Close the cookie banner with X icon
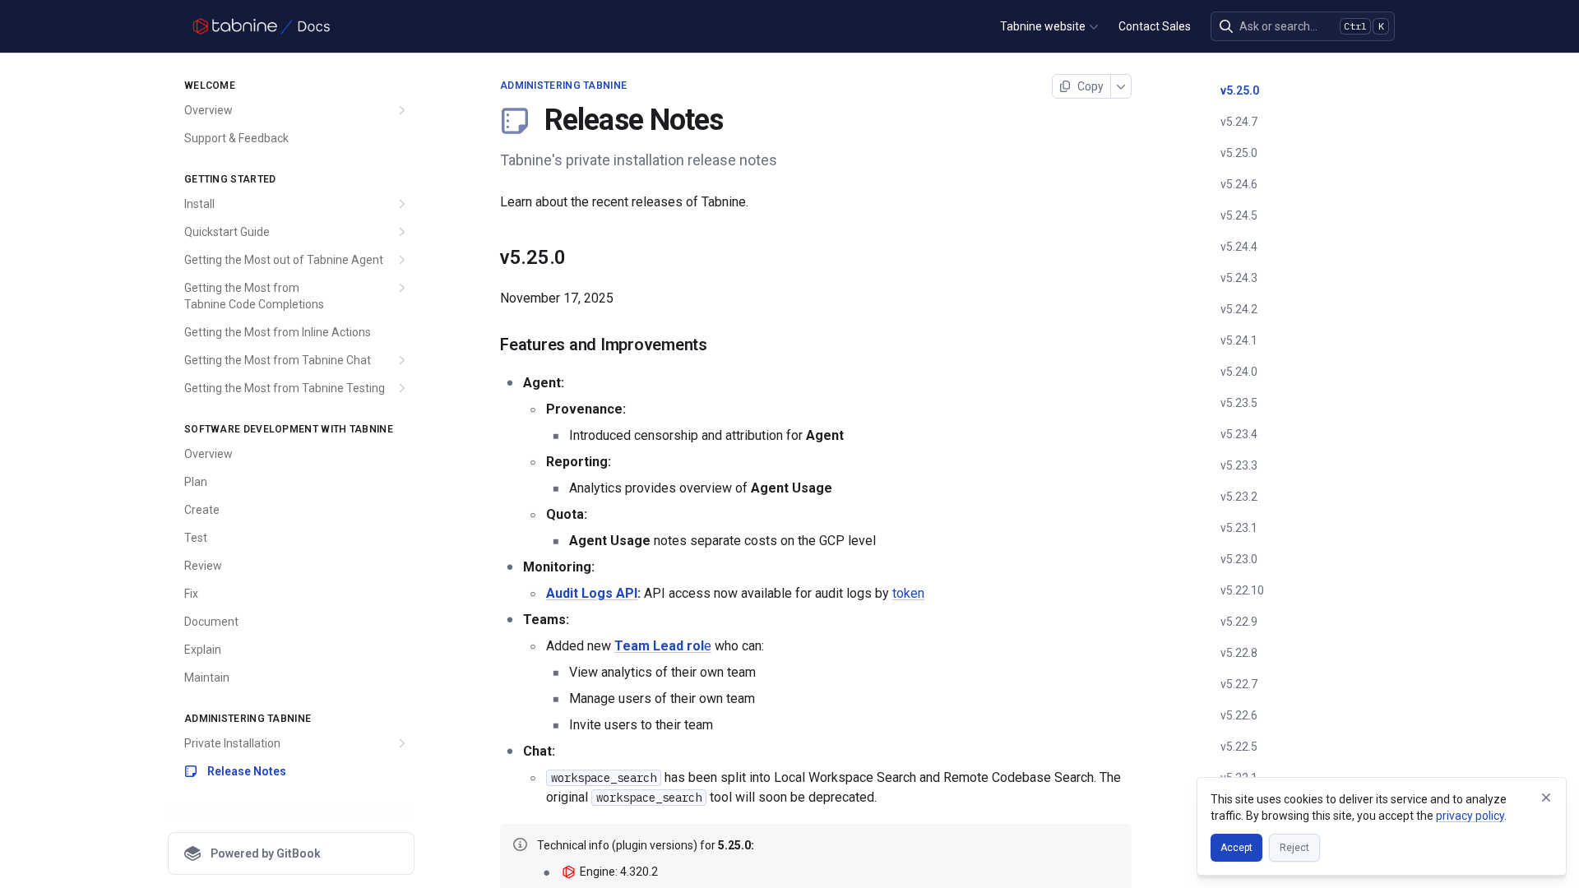The height and width of the screenshot is (888, 1579). click(1546, 798)
